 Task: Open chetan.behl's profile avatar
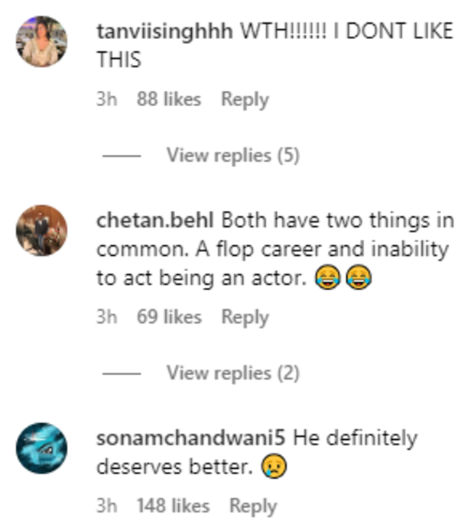point(42,230)
